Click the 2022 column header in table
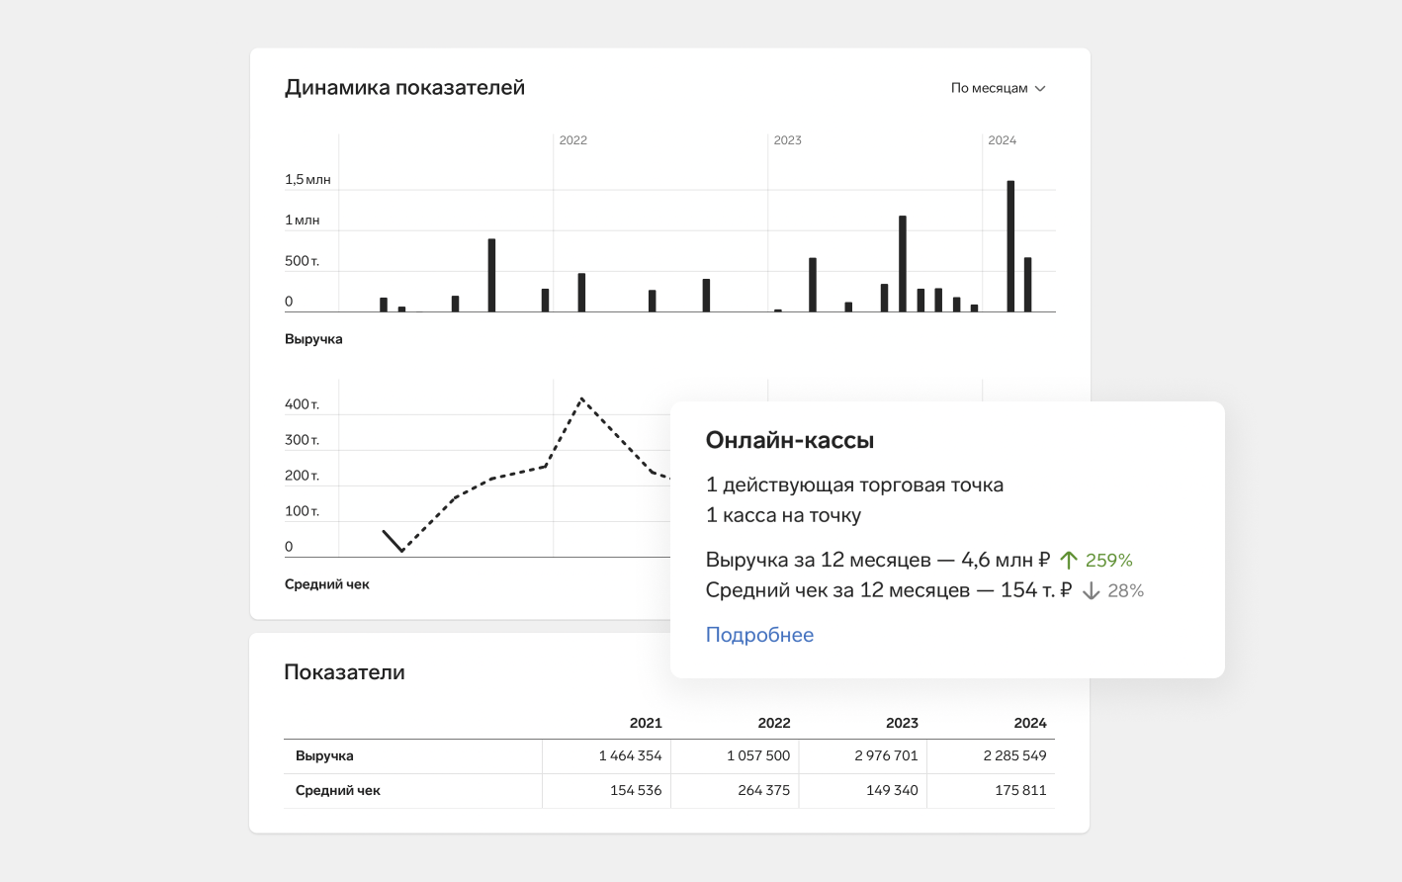Viewport: 1402px width, 882px height. point(774,723)
